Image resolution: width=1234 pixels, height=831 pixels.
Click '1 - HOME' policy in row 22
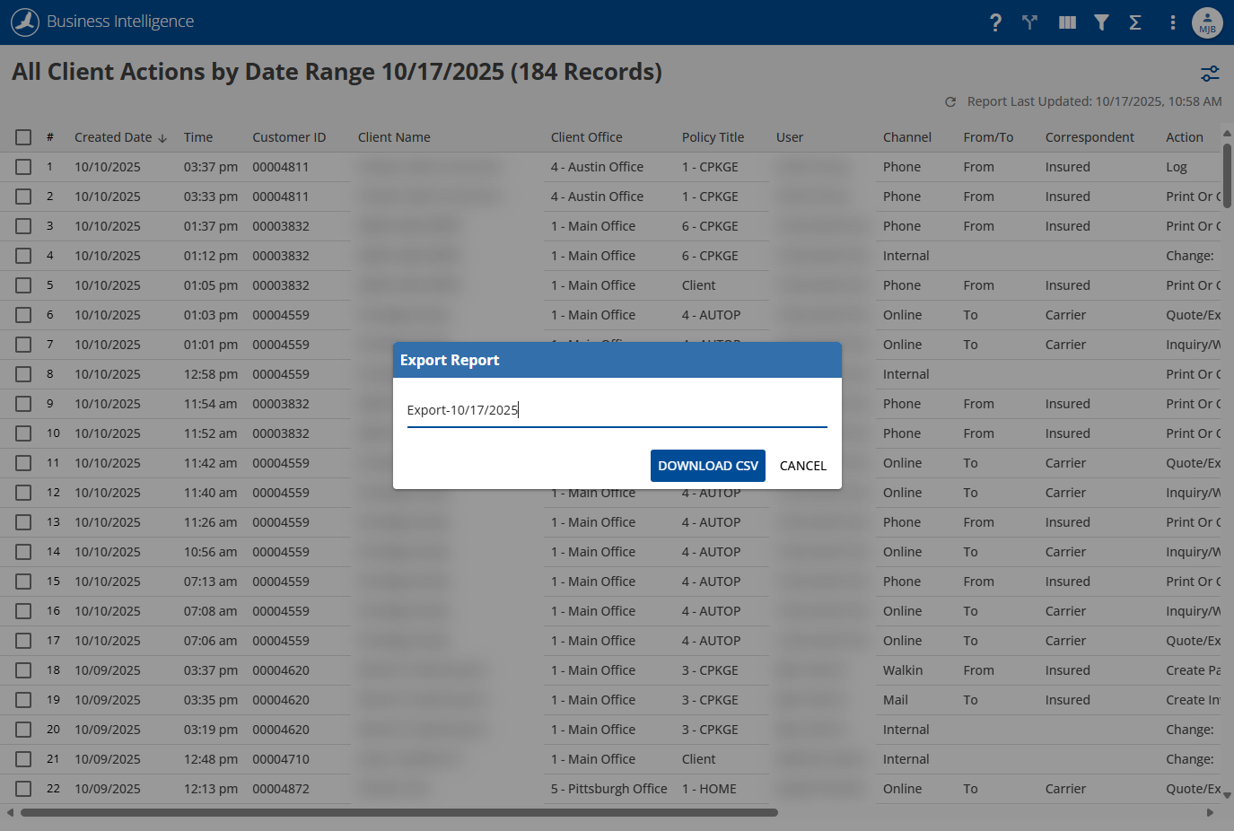pyautogui.click(x=709, y=789)
